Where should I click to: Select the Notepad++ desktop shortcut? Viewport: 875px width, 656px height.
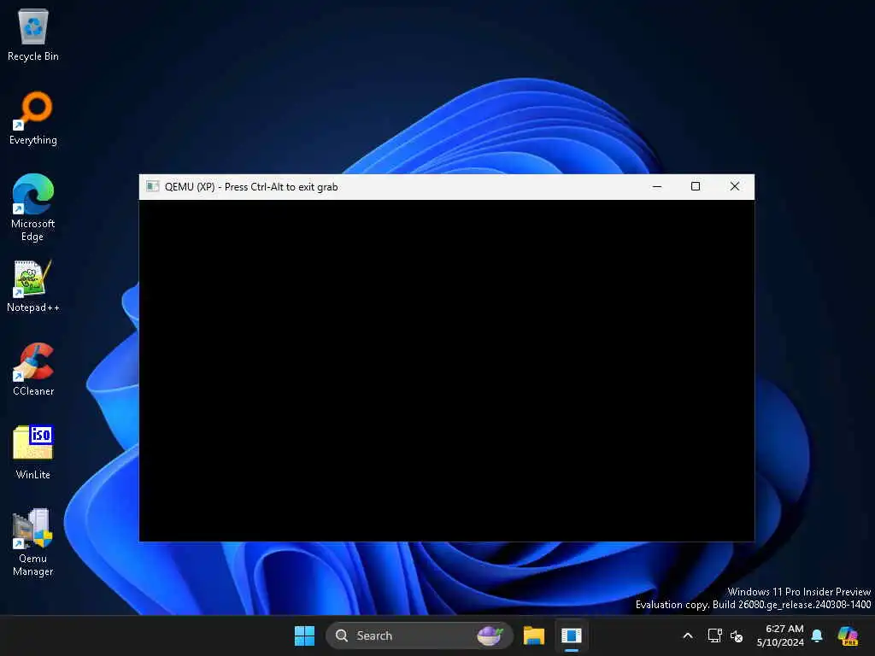(x=33, y=285)
